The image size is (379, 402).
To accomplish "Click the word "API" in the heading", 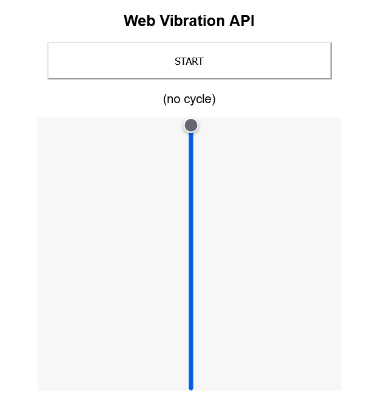I will (x=241, y=21).
